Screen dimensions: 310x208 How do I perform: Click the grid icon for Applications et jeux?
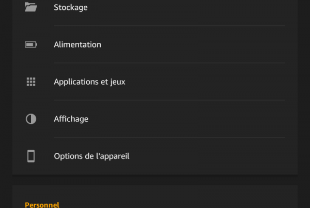coord(31,82)
